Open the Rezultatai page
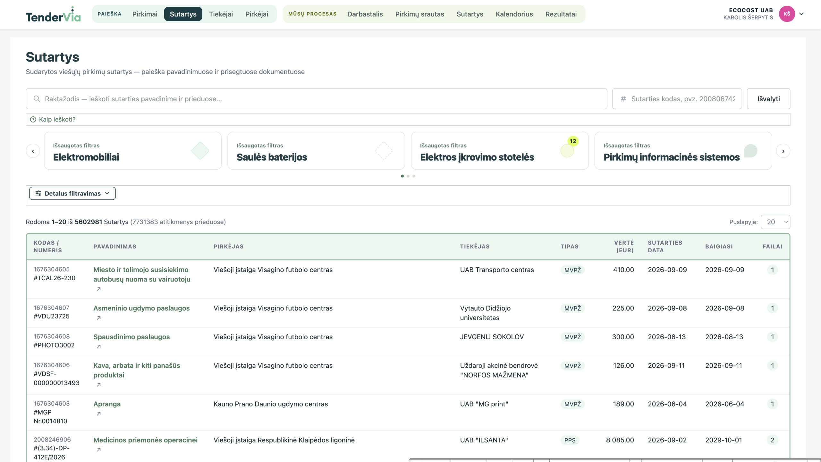The height and width of the screenshot is (462, 821). tap(561, 14)
